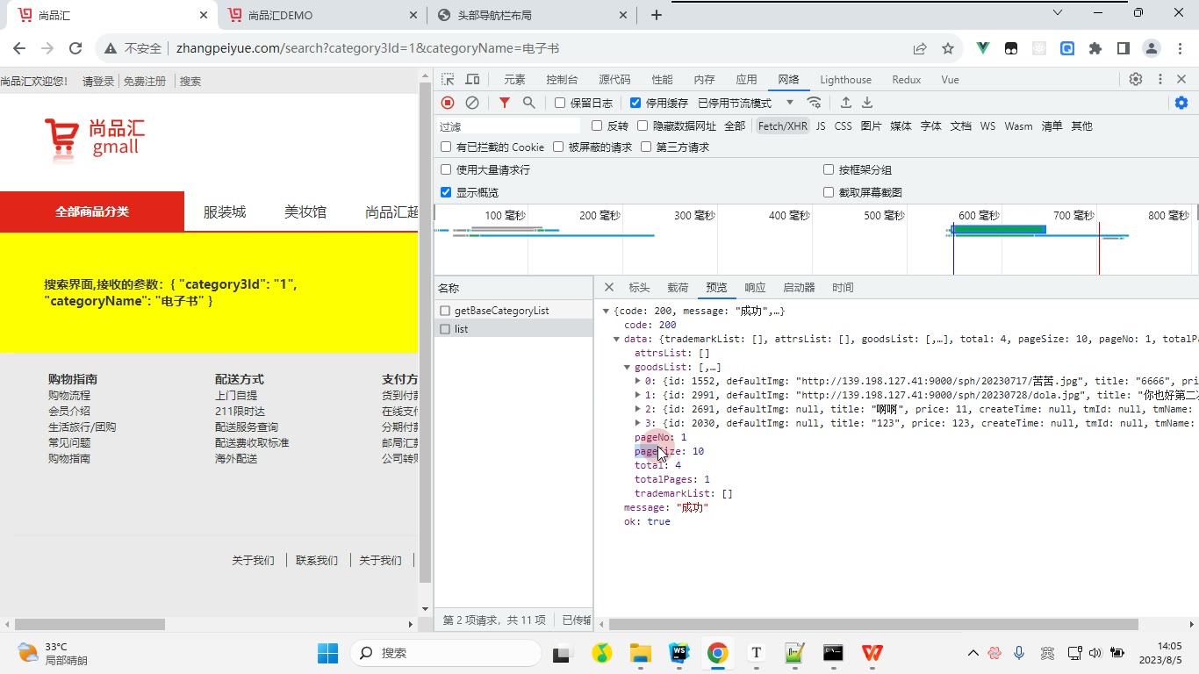Share this page icon in address bar
This screenshot has height=674, width=1199.
click(x=920, y=49)
